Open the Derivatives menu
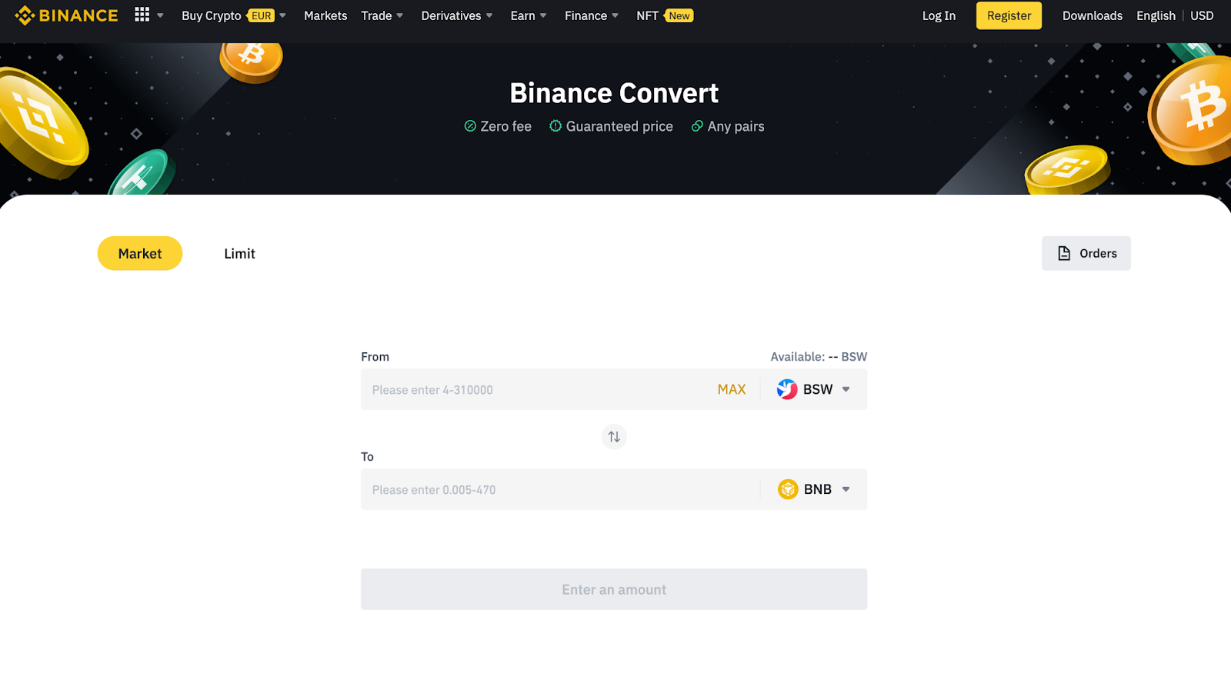Viewport: 1231px width, 690px height. click(x=457, y=15)
